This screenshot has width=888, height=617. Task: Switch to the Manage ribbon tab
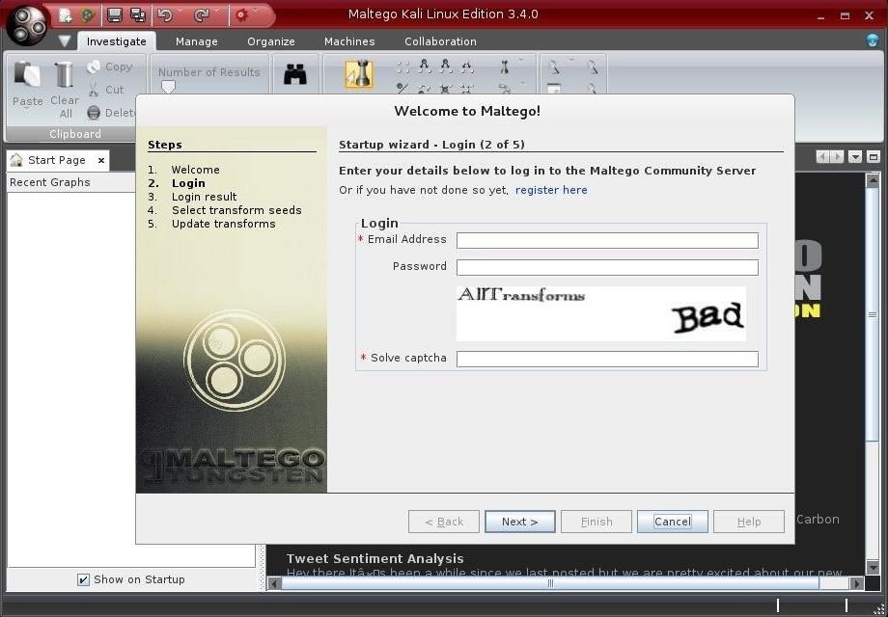[196, 41]
